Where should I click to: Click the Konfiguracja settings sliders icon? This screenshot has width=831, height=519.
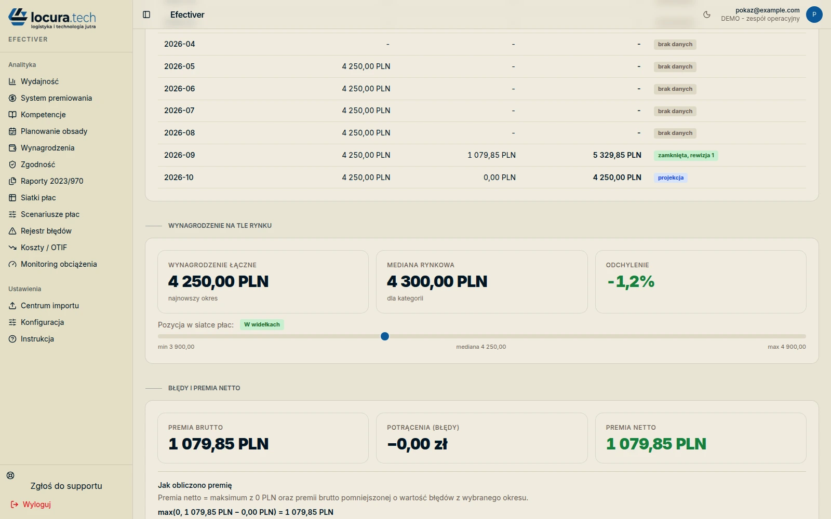[x=12, y=322]
